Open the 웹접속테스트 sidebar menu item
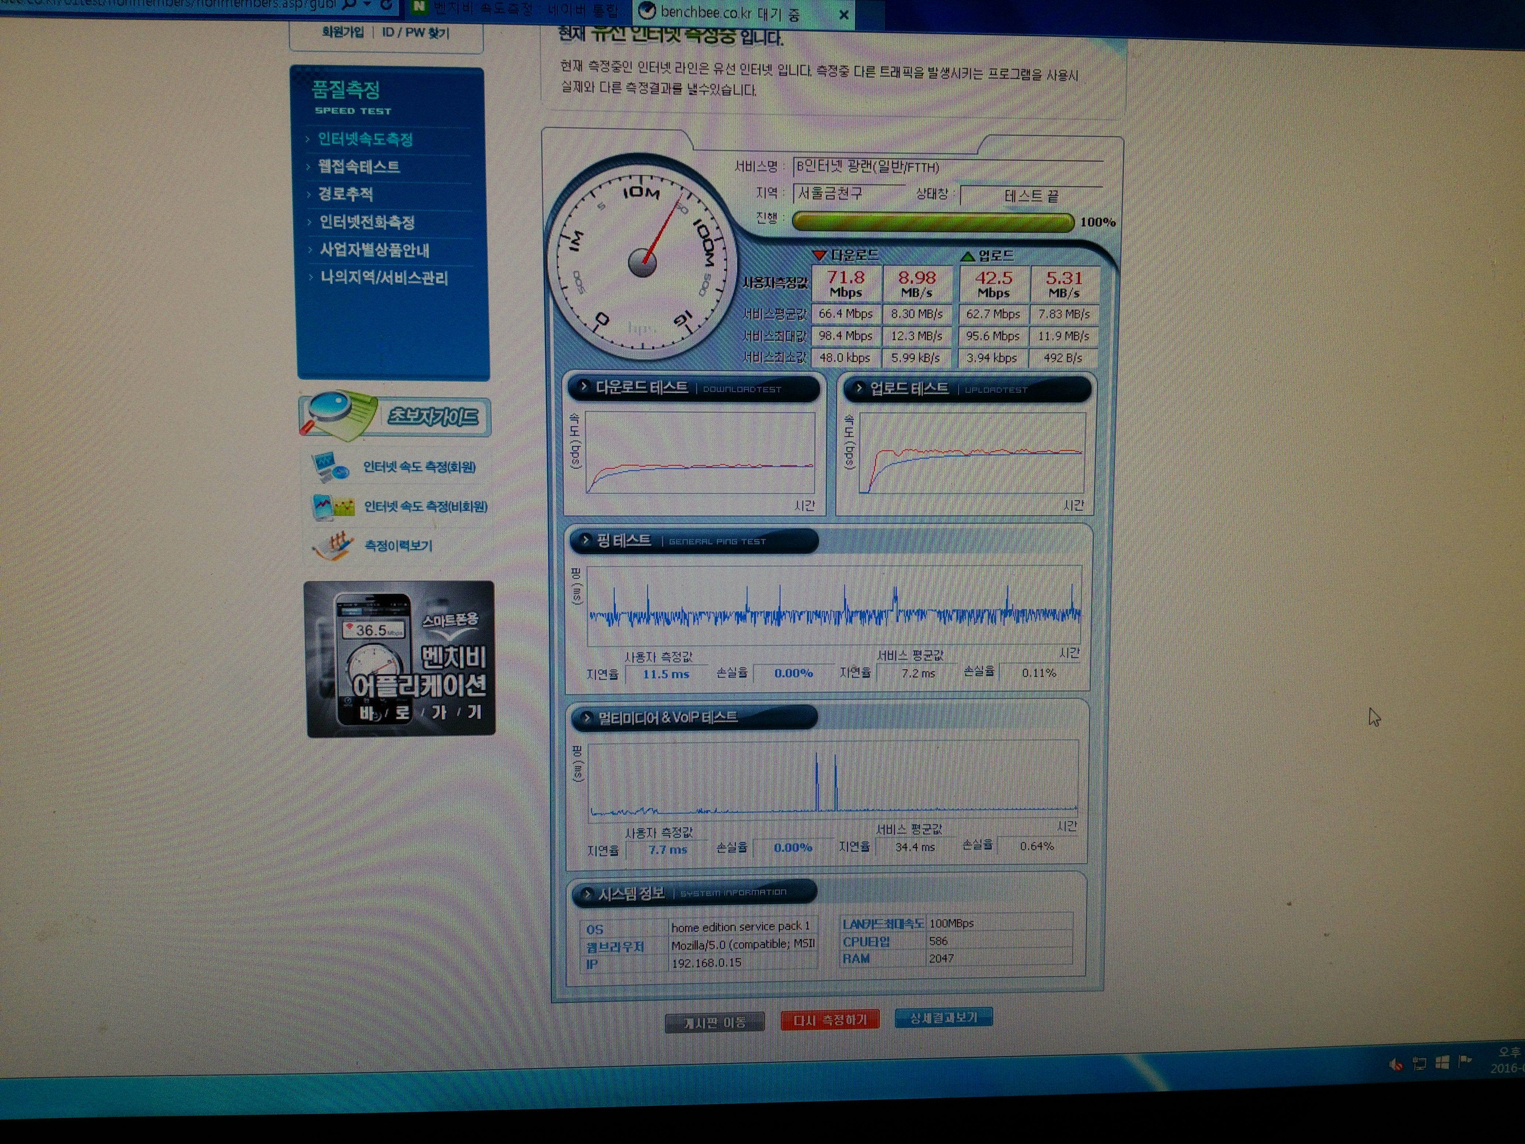 click(359, 167)
